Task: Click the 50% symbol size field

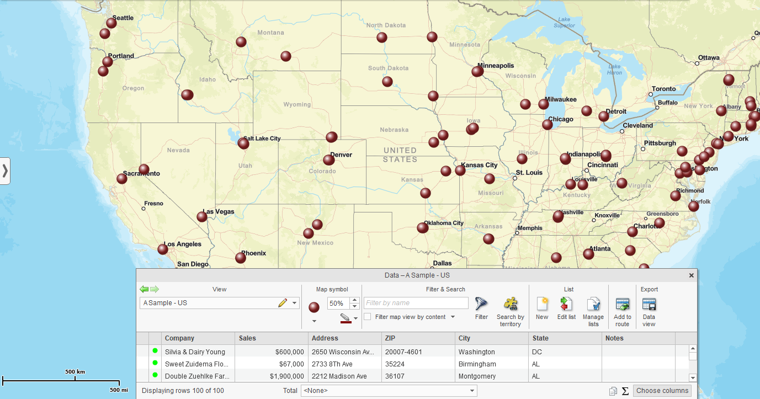Action: [338, 303]
